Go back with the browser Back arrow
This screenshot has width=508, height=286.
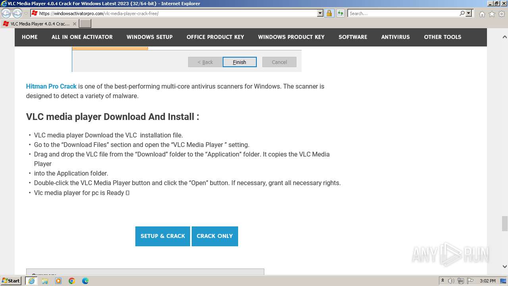click(6, 13)
